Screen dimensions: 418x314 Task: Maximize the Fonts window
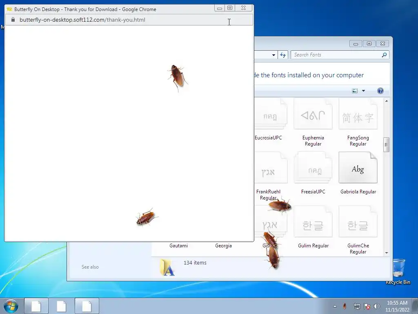pyautogui.click(x=369, y=43)
